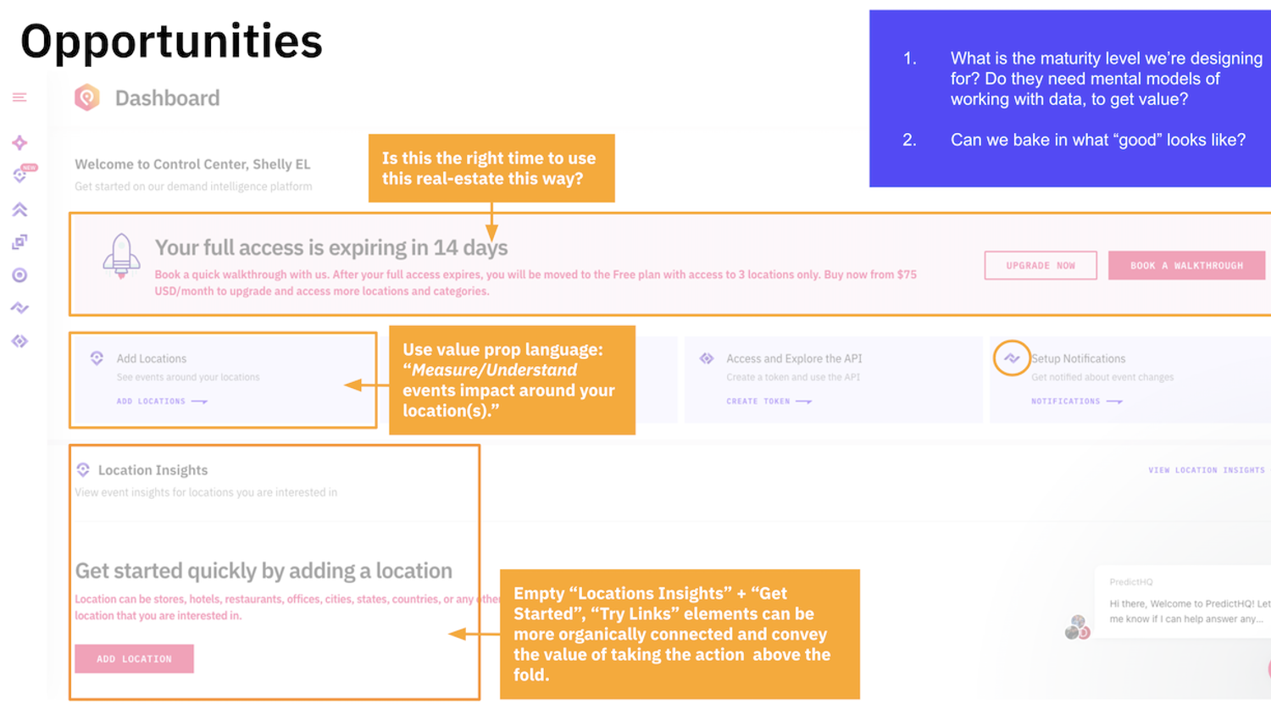Screen dimensions: 1271x715
Task: Click the 'Location Insights' section heading
Action: 153,470
